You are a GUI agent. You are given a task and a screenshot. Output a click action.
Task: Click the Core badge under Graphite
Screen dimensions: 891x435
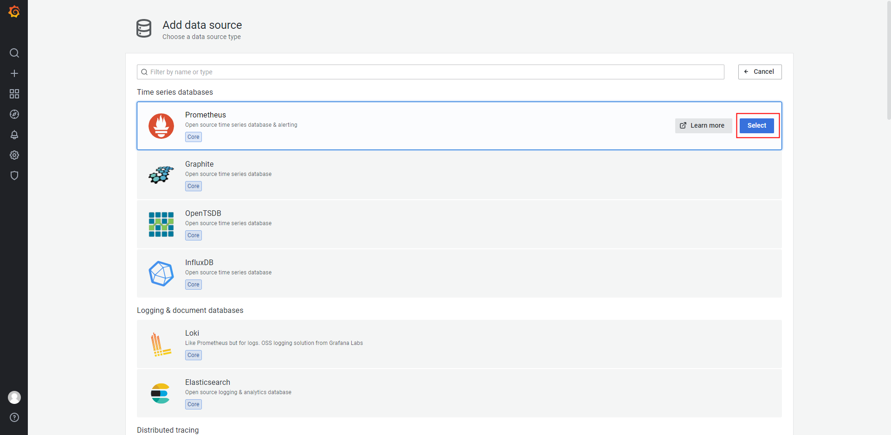point(194,186)
